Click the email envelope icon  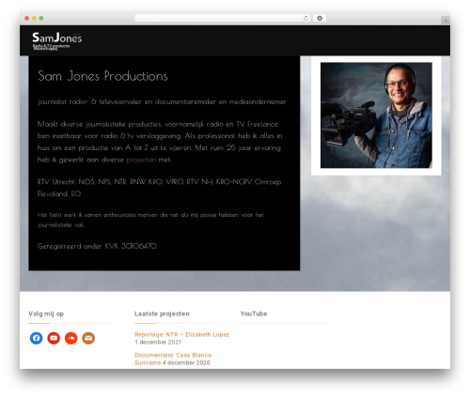click(x=88, y=338)
